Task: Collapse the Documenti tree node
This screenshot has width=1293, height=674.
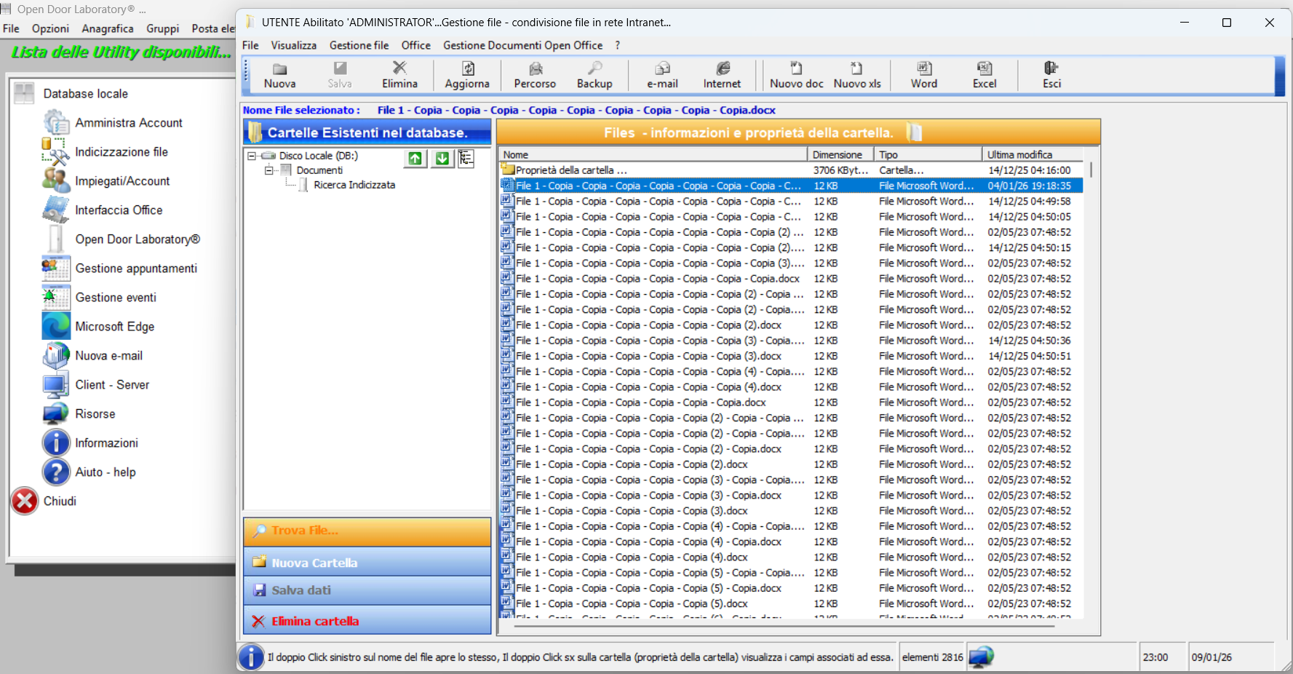Action: 268,170
